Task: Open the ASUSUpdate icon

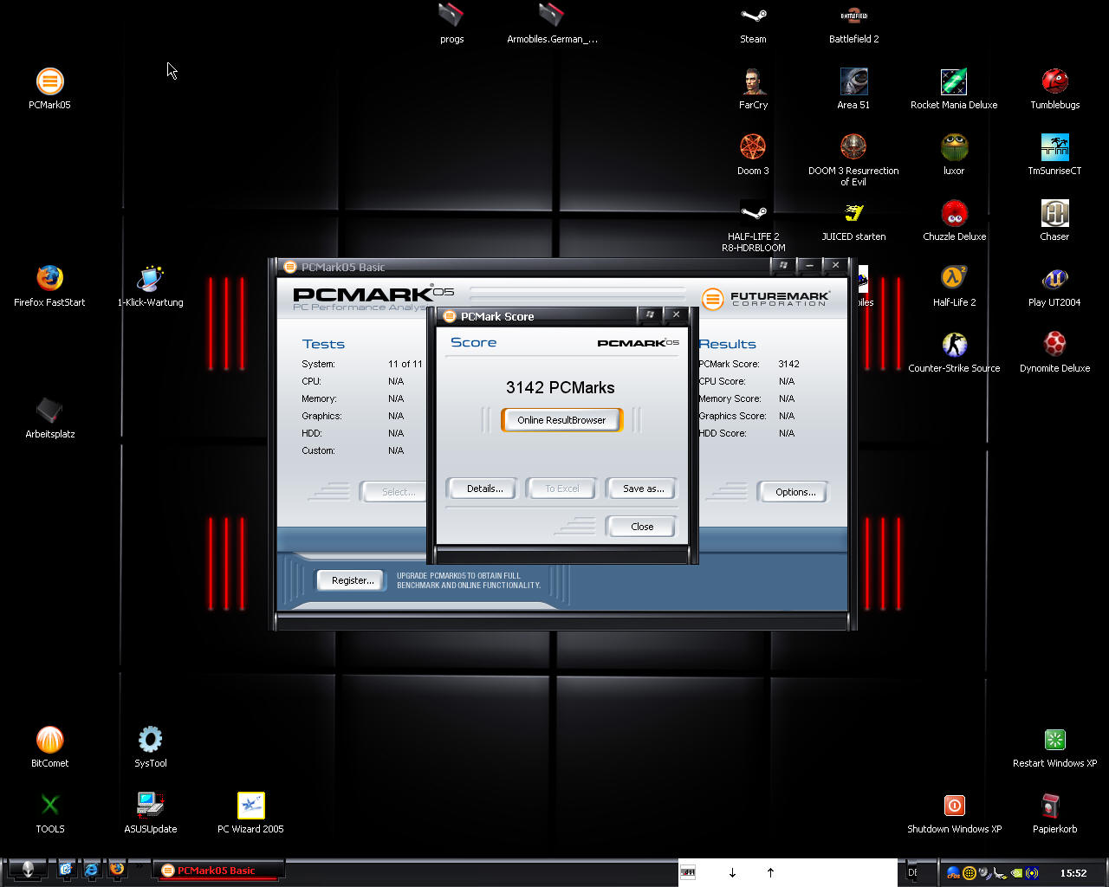Action: [150, 806]
